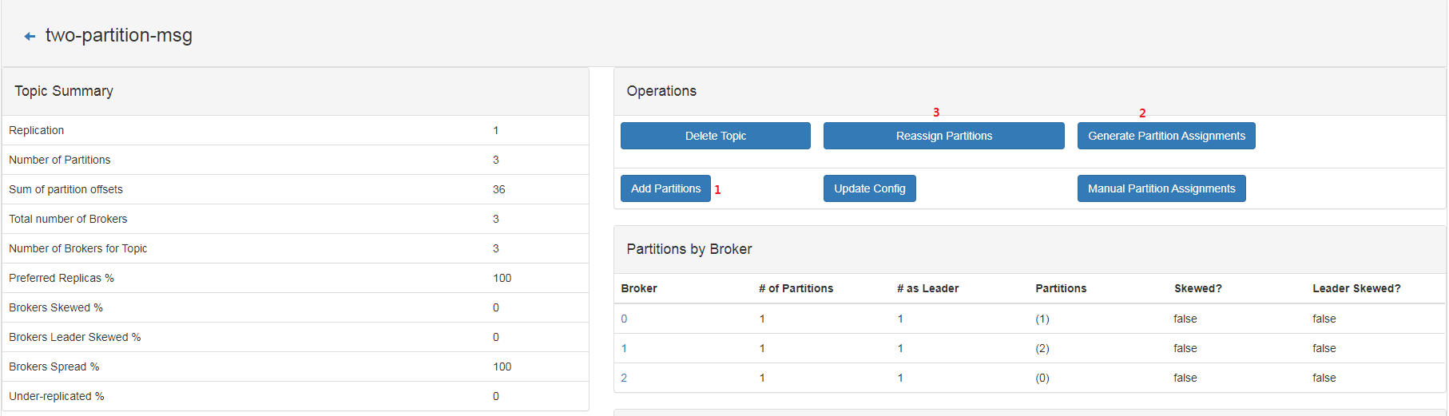Viewport: 1449px width, 416px height.
Task: Click the Add Partitions button
Action: tap(665, 188)
